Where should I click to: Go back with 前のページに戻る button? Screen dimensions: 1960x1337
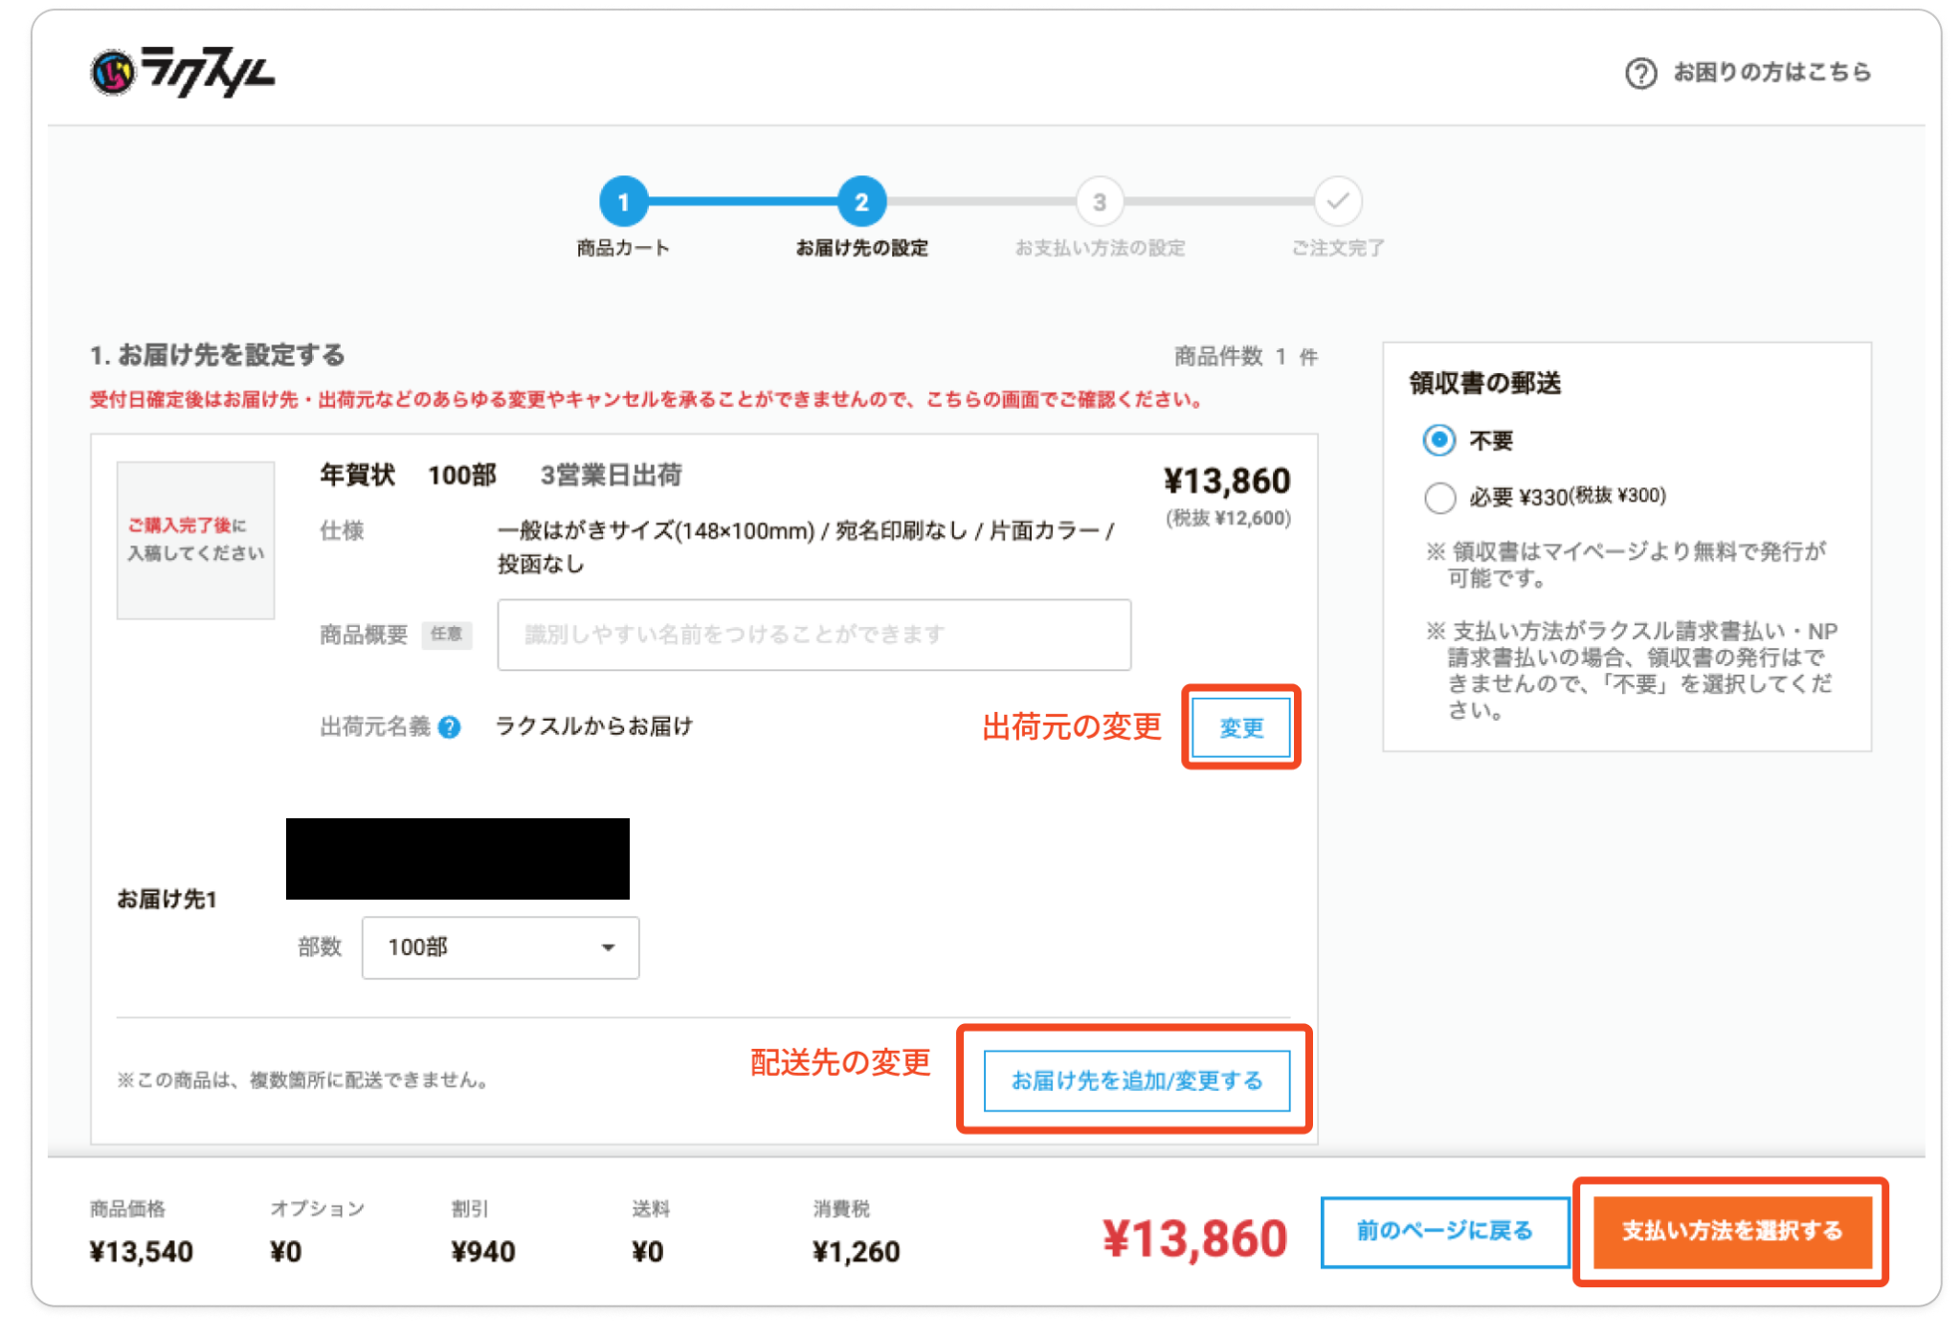pos(1444,1231)
